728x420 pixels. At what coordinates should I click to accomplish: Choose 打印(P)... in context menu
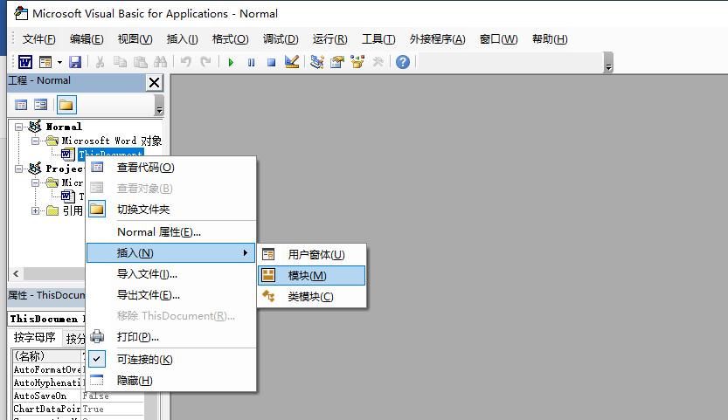click(x=171, y=336)
